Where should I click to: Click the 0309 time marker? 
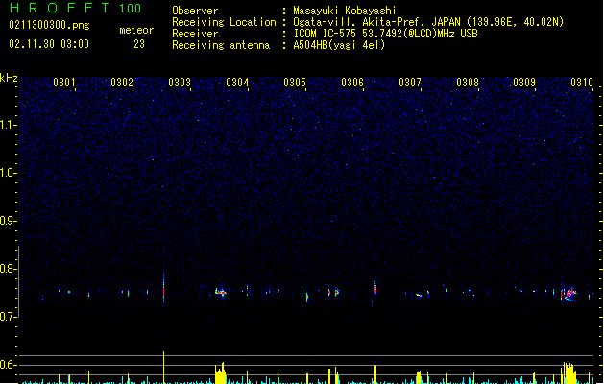point(524,83)
